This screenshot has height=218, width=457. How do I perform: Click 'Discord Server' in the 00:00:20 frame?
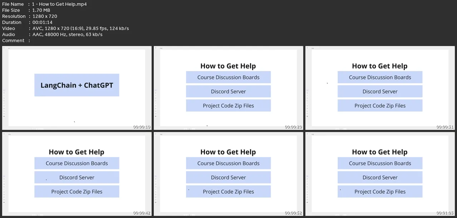click(228, 91)
